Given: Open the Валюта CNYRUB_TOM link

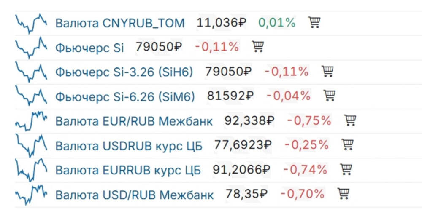Looking at the screenshot, I should click(x=120, y=23).
